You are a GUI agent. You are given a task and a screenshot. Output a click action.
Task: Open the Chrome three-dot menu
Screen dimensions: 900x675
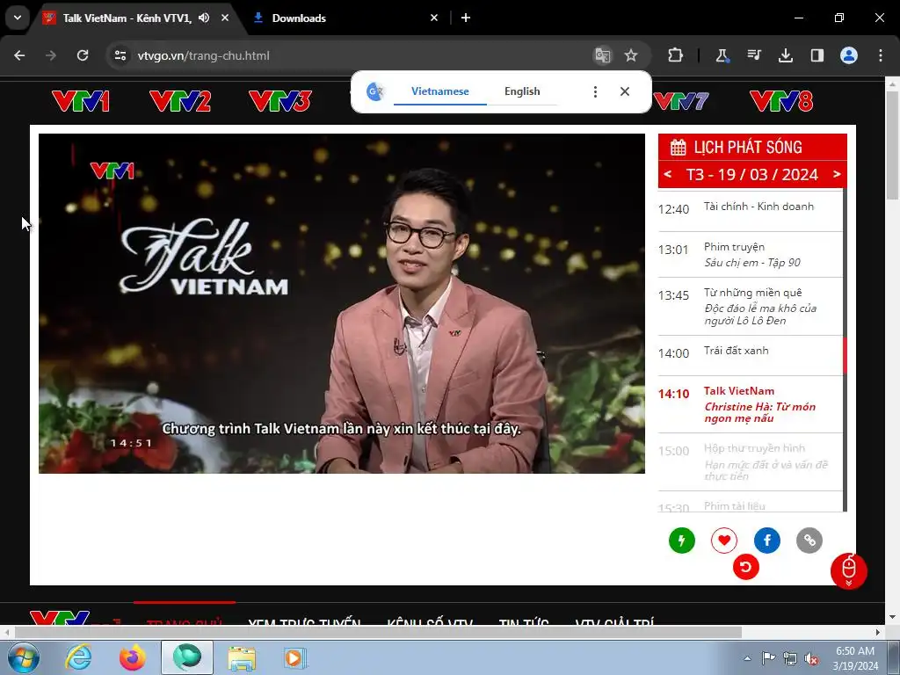pos(881,55)
